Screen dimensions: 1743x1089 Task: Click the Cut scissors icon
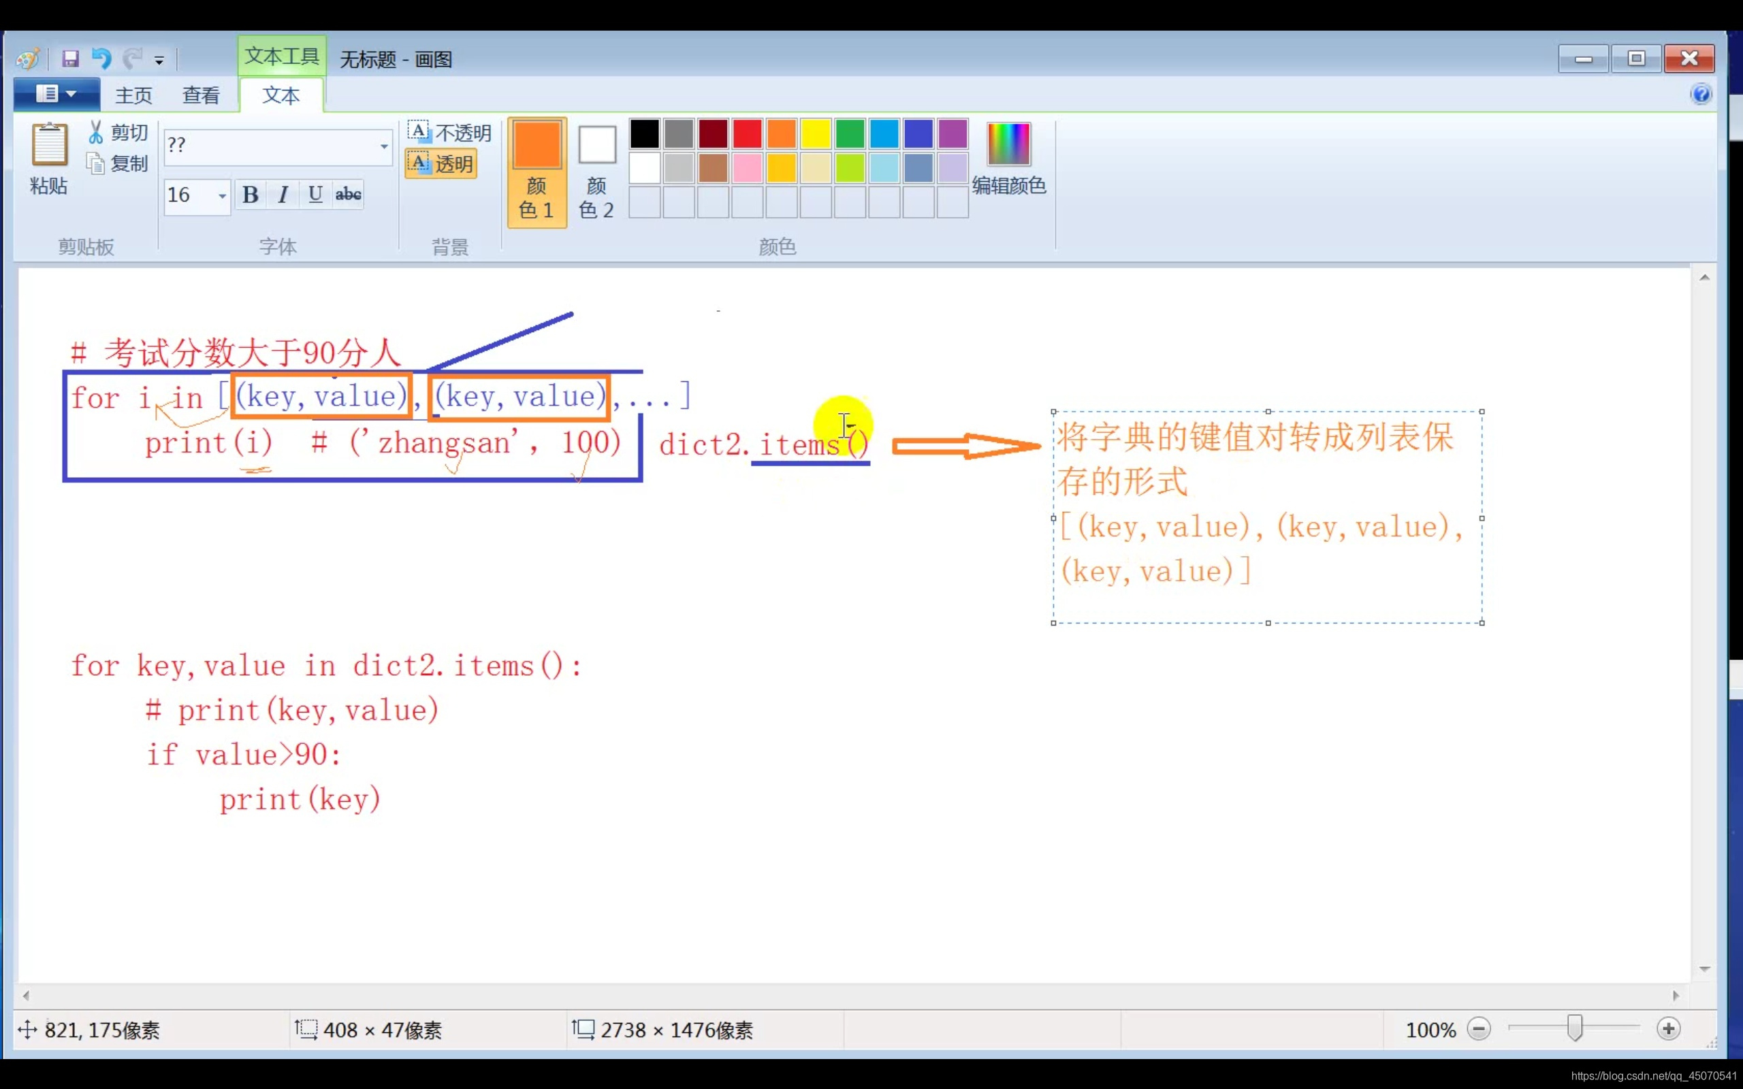click(x=96, y=133)
